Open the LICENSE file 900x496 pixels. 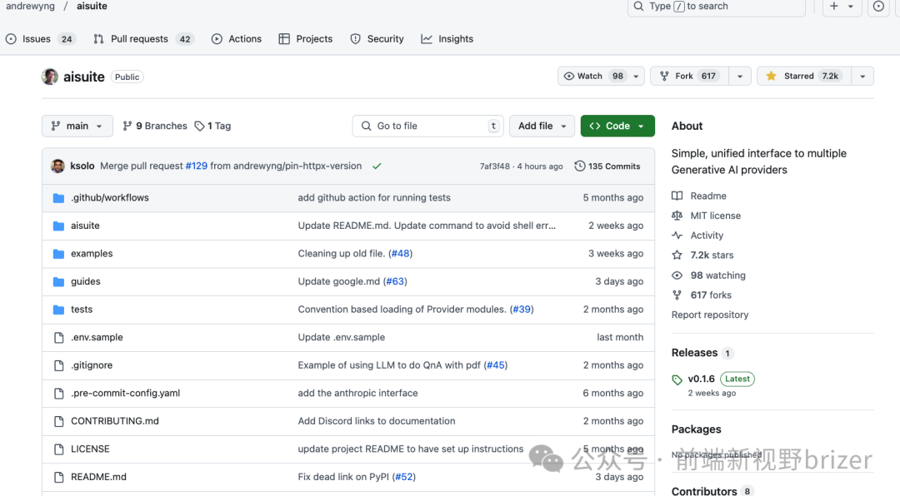click(x=90, y=449)
